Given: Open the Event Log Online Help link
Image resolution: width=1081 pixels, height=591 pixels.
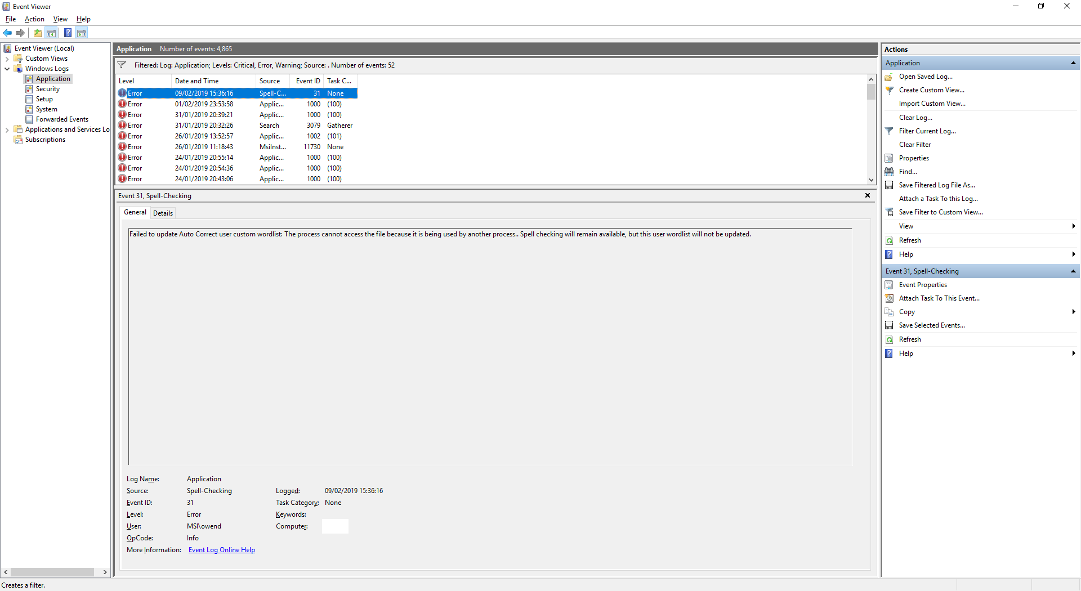Looking at the screenshot, I should coord(222,550).
